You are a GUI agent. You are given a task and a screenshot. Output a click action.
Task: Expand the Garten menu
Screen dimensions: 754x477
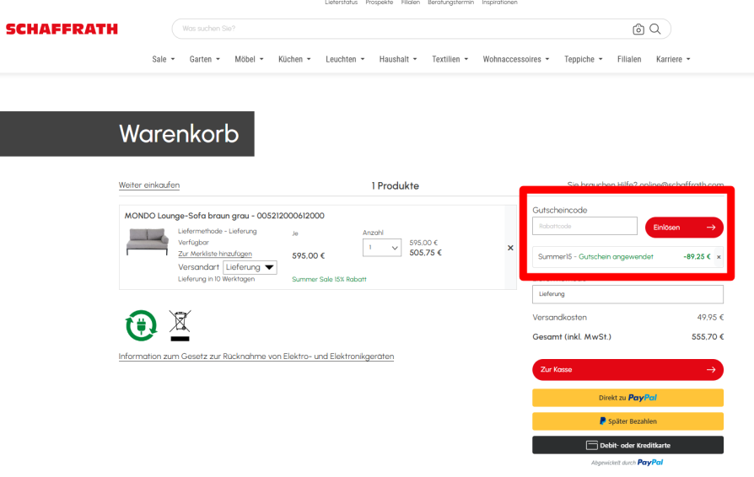(x=204, y=60)
